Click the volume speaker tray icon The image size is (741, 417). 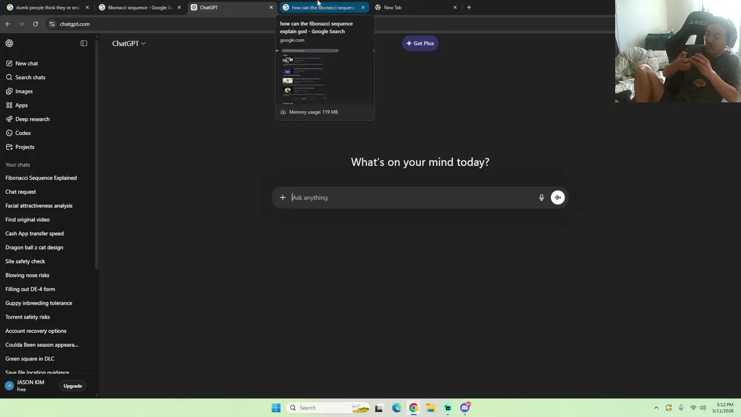tap(703, 408)
